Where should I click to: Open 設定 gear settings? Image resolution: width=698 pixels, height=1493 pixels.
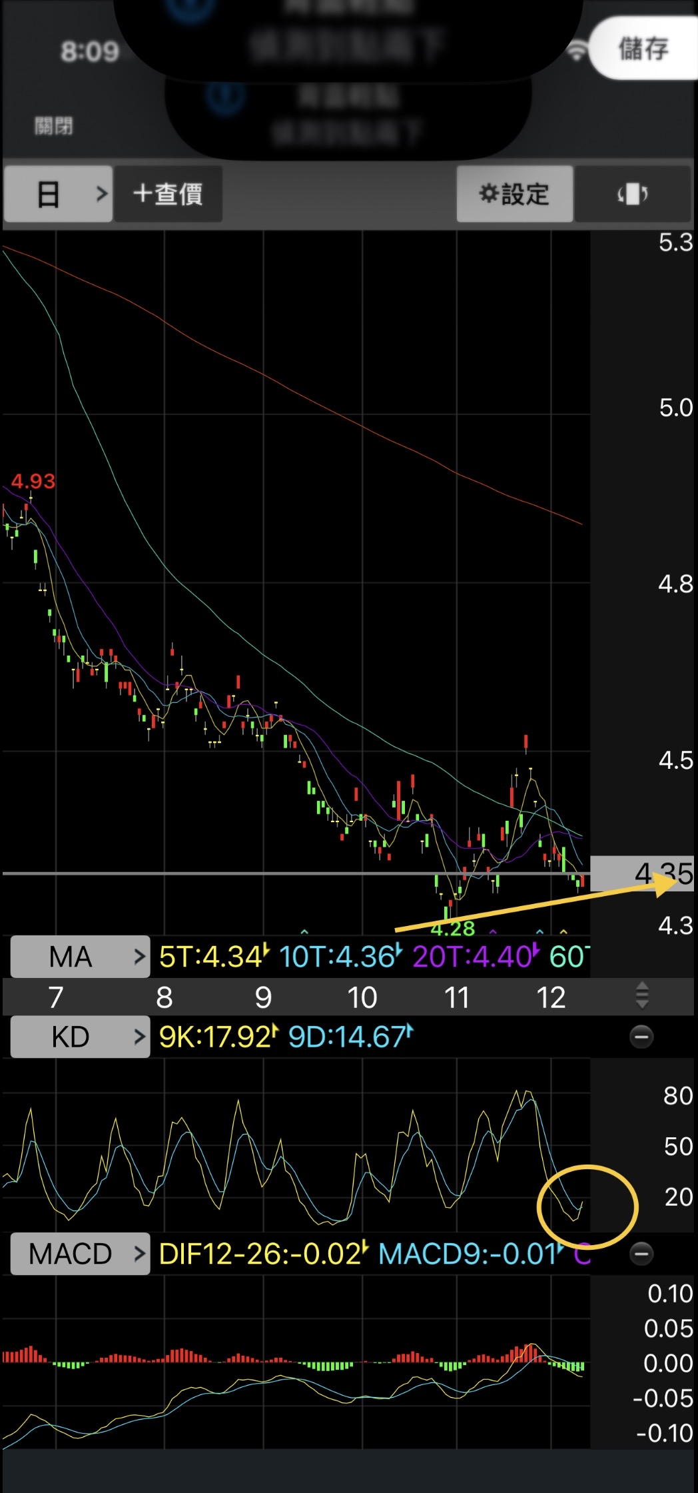pos(514,194)
